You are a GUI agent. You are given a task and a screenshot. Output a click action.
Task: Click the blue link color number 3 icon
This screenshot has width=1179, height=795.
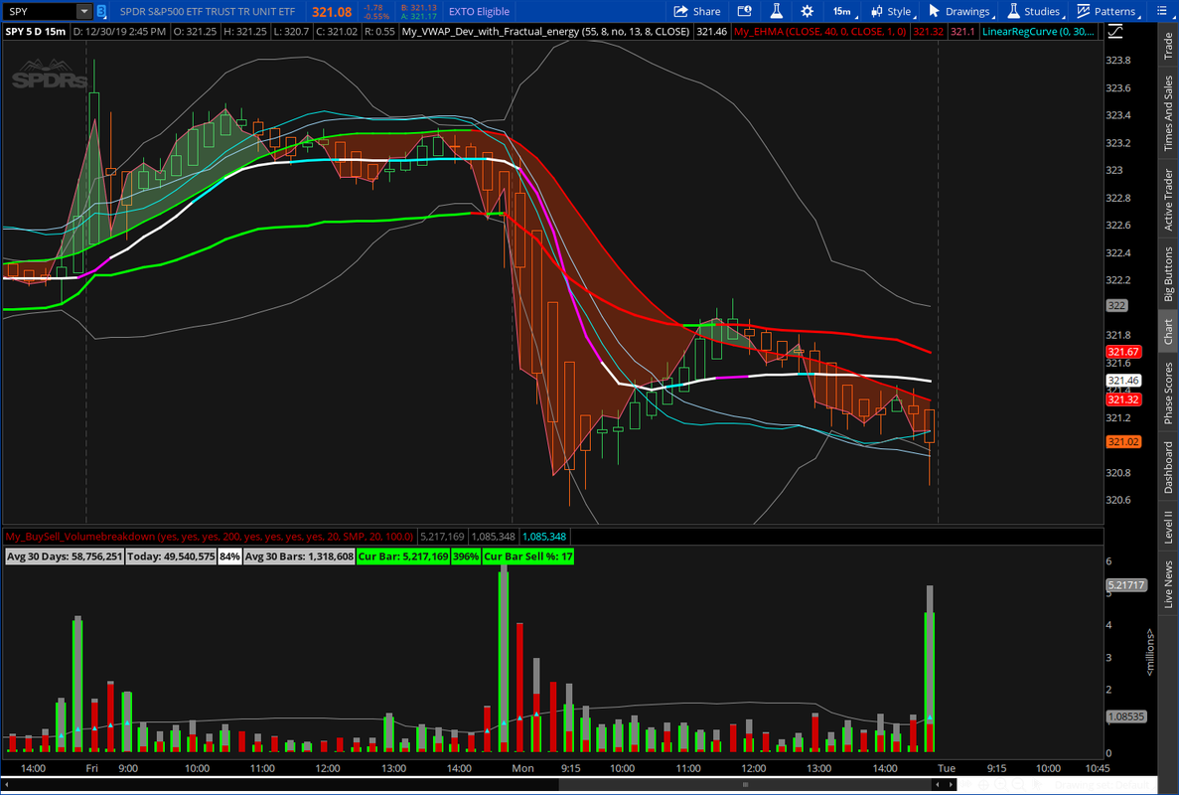pyautogui.click(x=101, y=11)
